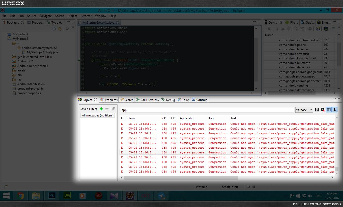The height and width of the screenshot is (207, 343).
Task: Remove the selected LogCat filter
Action: [107, 109]
